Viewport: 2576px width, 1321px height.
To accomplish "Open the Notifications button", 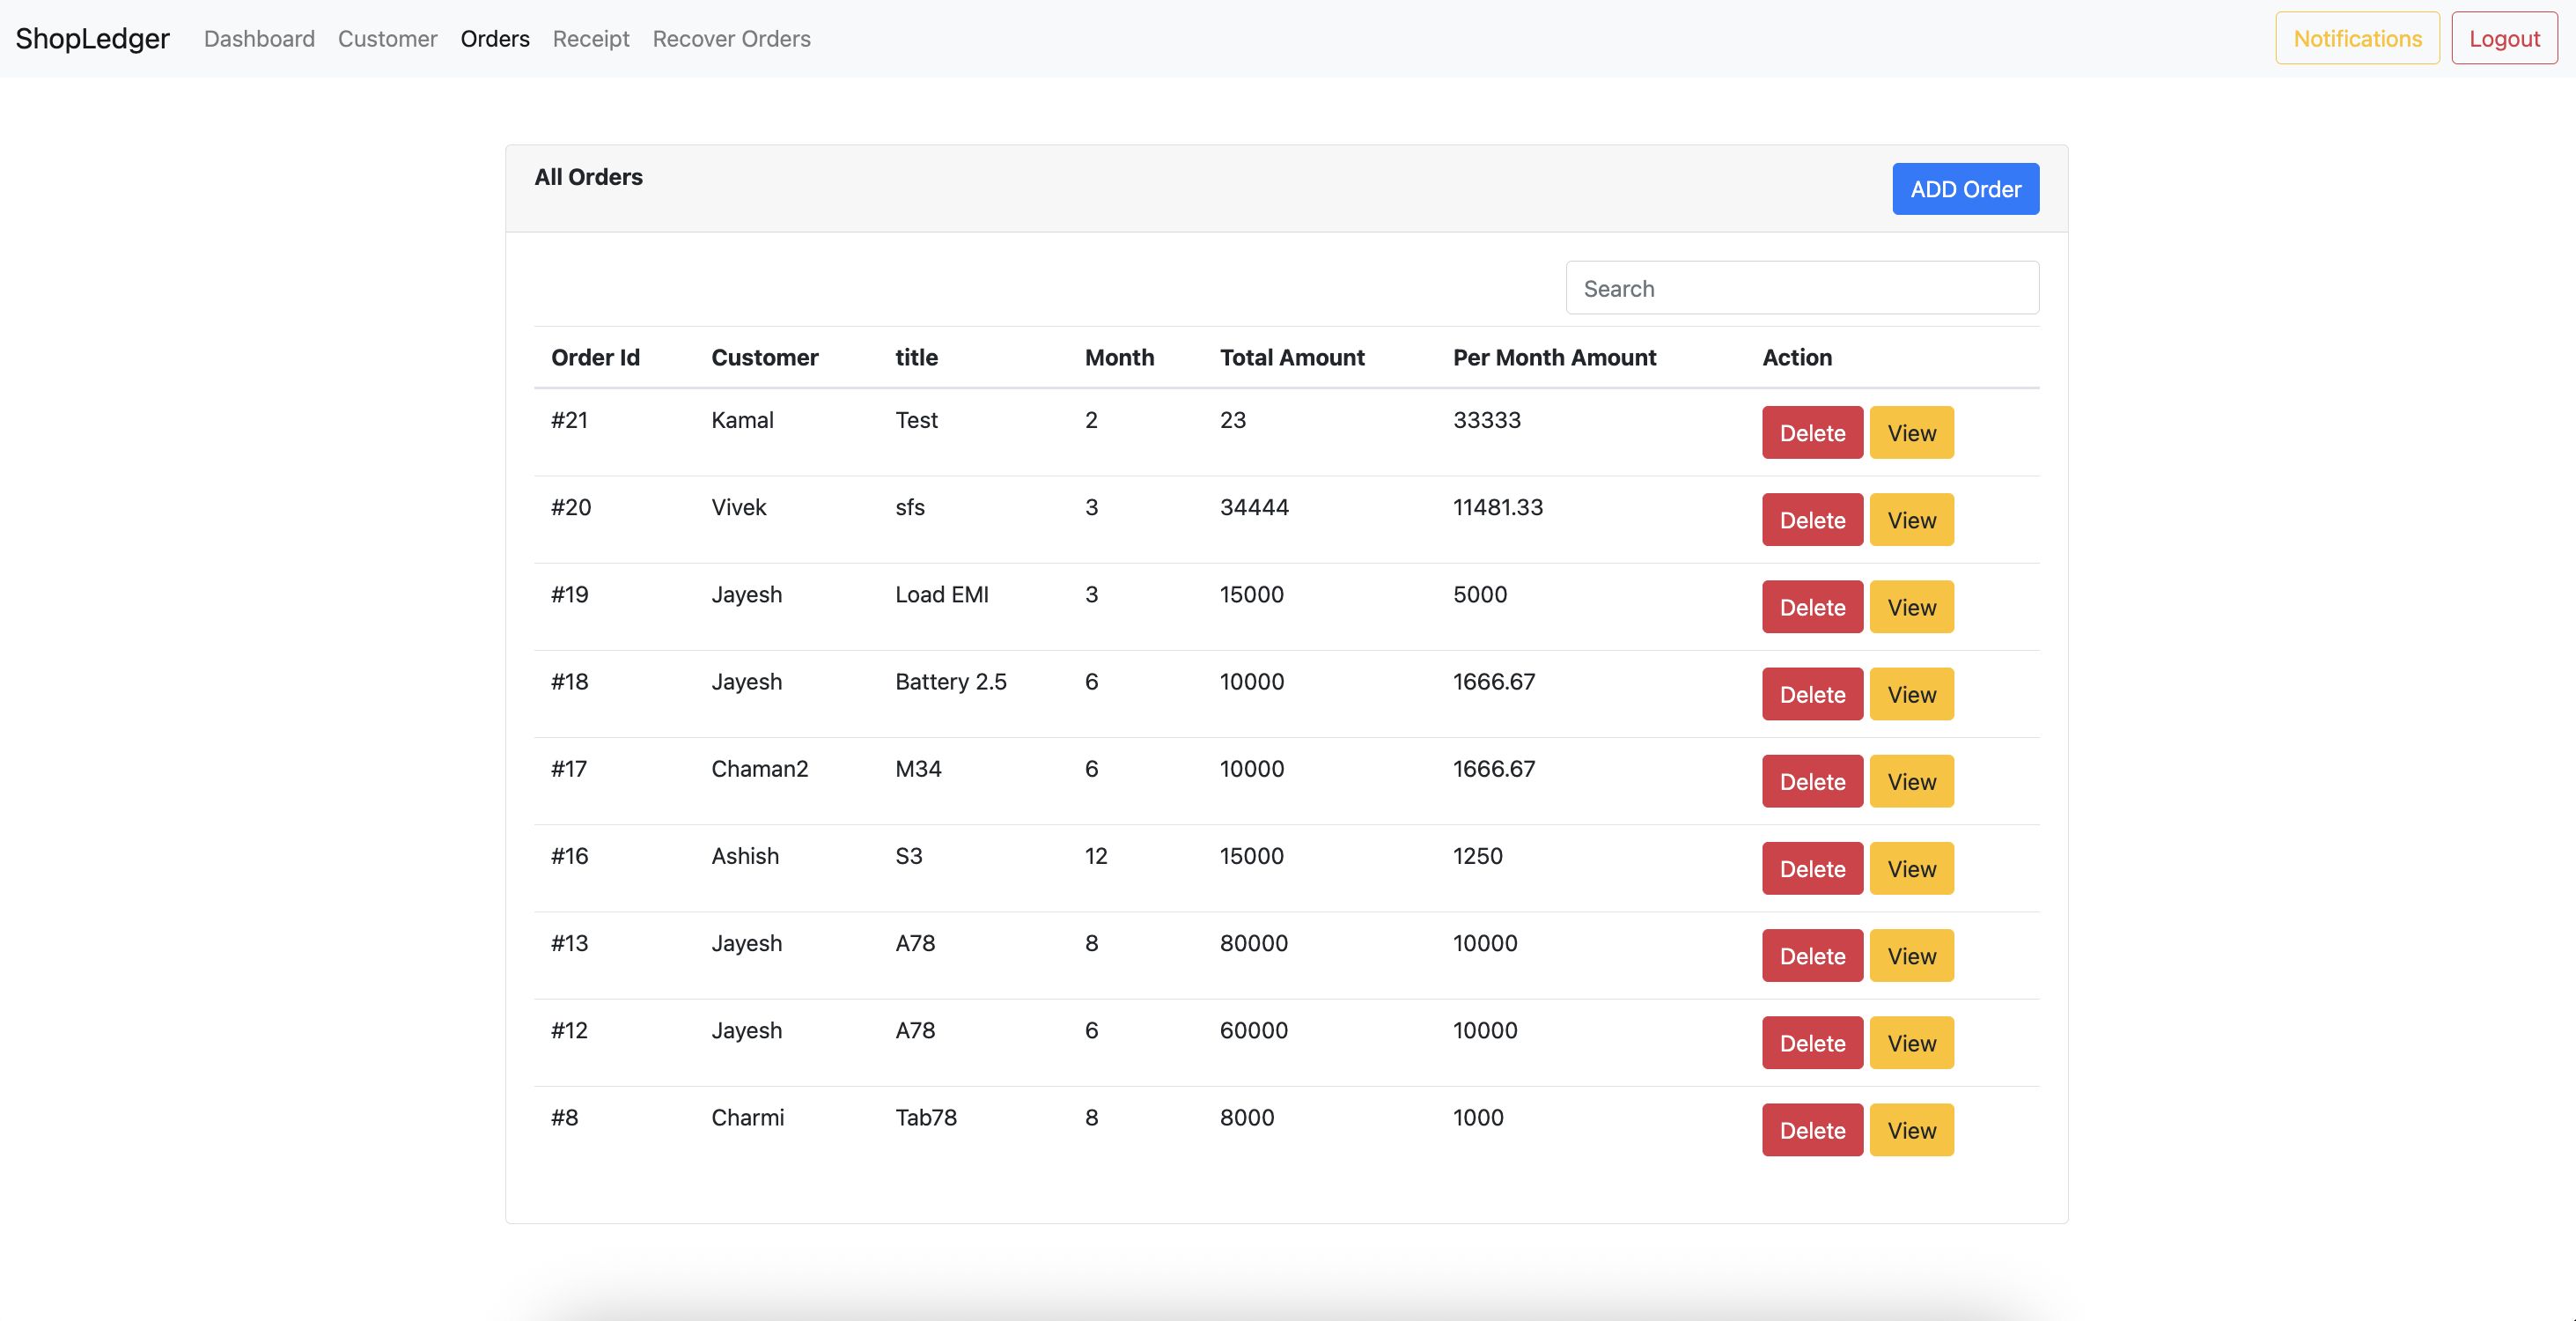I will [2357, 38].
